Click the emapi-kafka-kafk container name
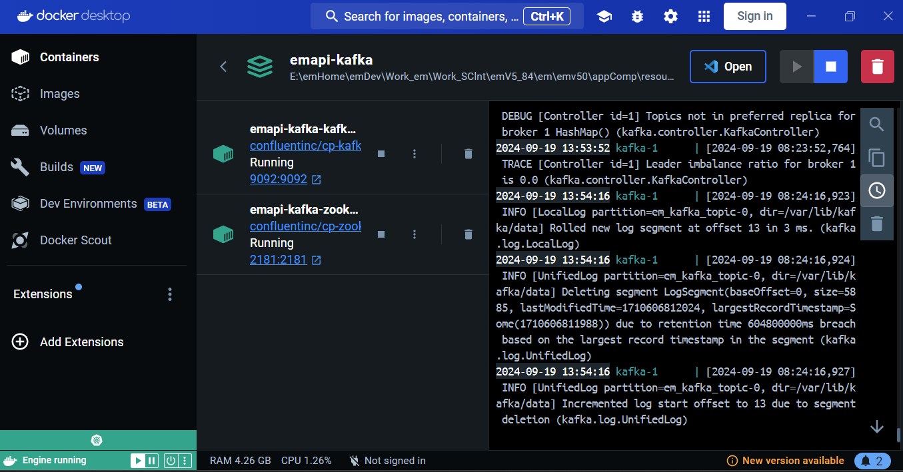The height and width of the screenshot is (472, 903). pyautogui.click(x=303, y=129)
